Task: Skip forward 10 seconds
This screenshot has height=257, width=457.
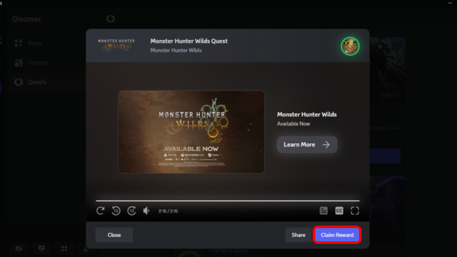Action: [x=131, y=211]
